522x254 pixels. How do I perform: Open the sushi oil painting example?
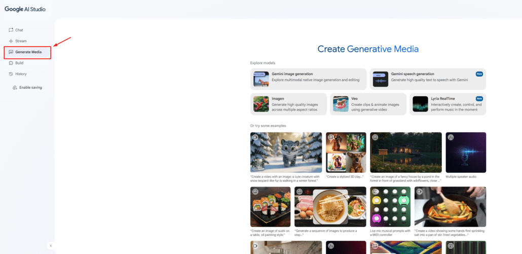pyautogui.click(x=270, y=207)
